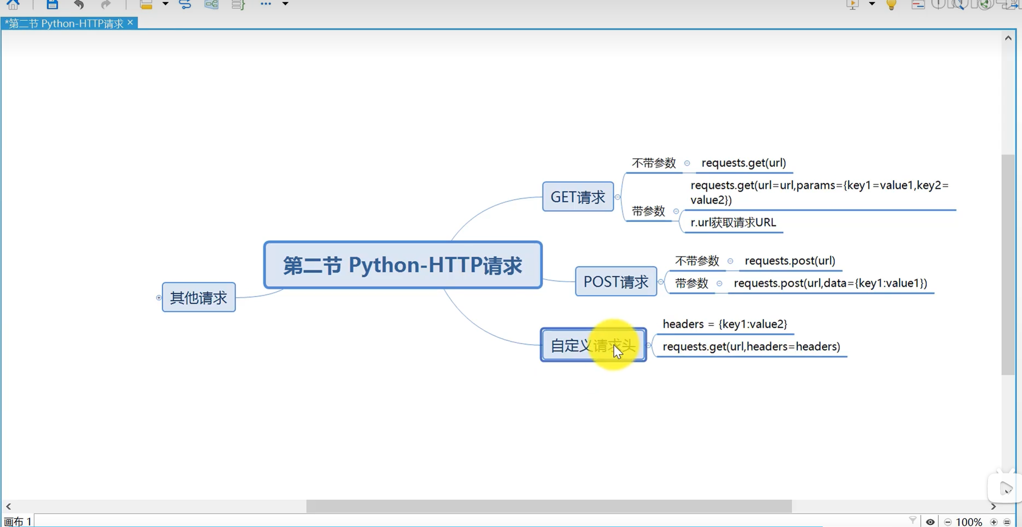The height and width of the screenshot is (527, 1022).
Task: Click the Undo arrow icon
Action: click(x=79, y=5)
